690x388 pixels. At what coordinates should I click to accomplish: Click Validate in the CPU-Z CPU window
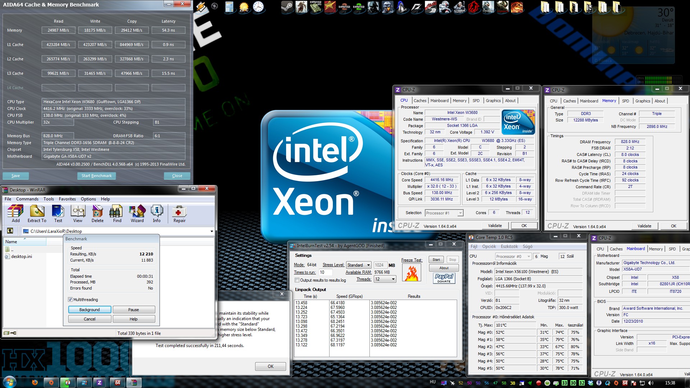[x=495, y=226]
